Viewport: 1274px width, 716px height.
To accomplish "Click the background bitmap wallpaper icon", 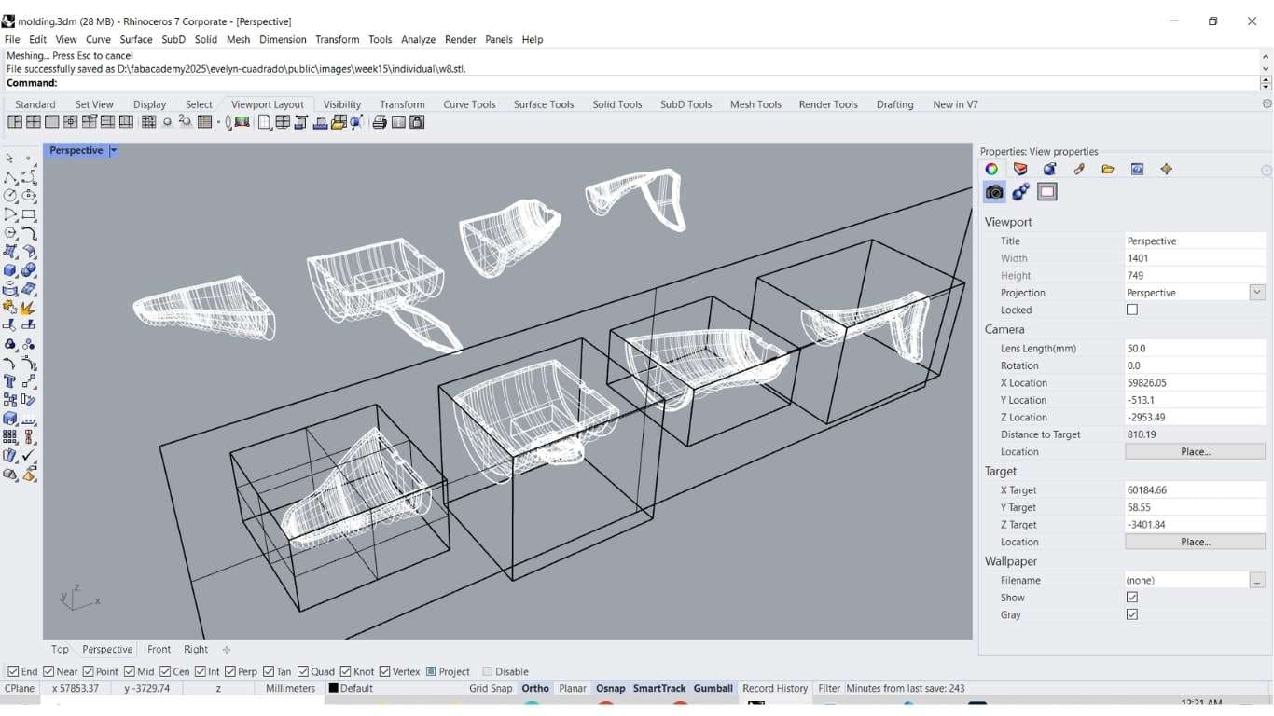I will coord(242,122).
